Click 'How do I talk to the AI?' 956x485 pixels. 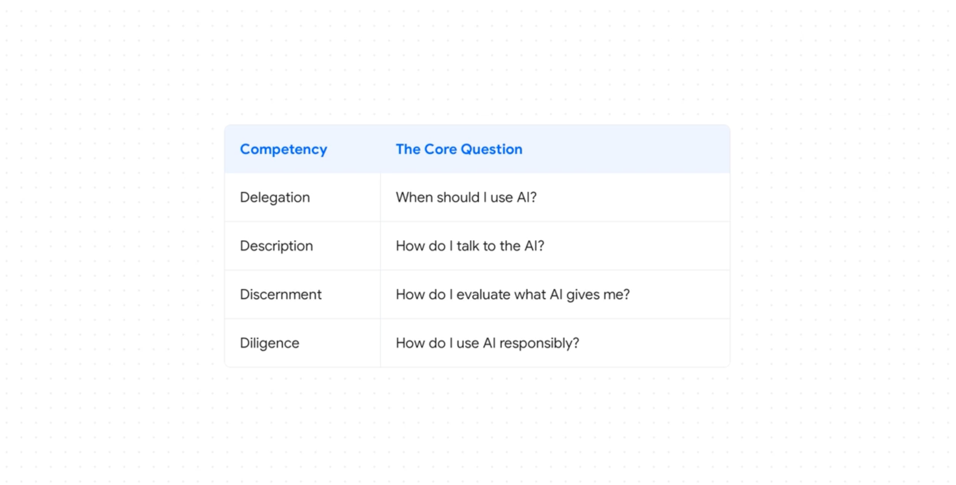point(470,246)
